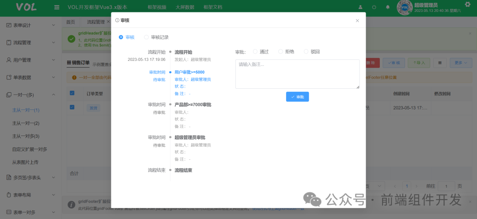Click the 表单设计 sidebar icon
This screenshot has width=477, height=219.
[9, 25]
